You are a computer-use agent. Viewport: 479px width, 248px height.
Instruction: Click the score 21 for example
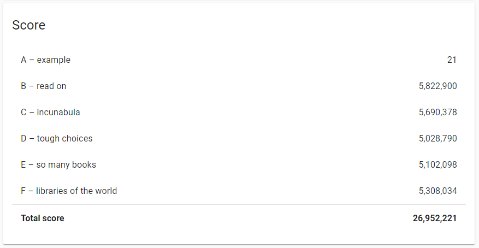[x=452, y=60]
